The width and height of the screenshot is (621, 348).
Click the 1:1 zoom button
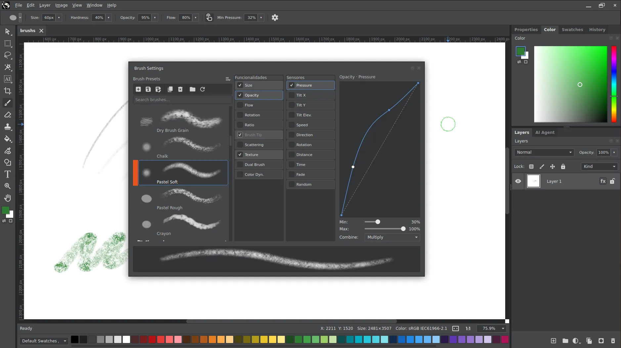(468, 329)
